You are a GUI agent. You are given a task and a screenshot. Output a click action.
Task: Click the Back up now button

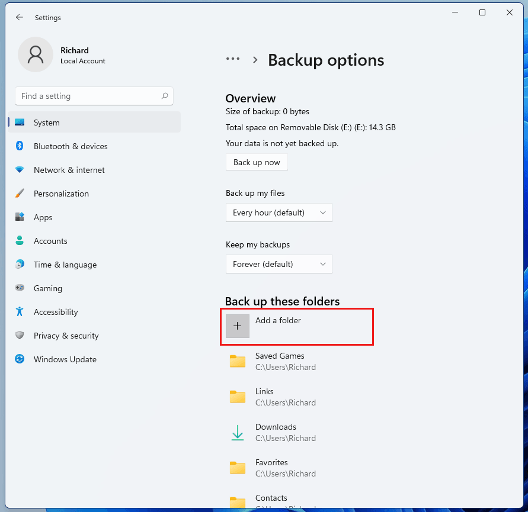pos(257,162)
